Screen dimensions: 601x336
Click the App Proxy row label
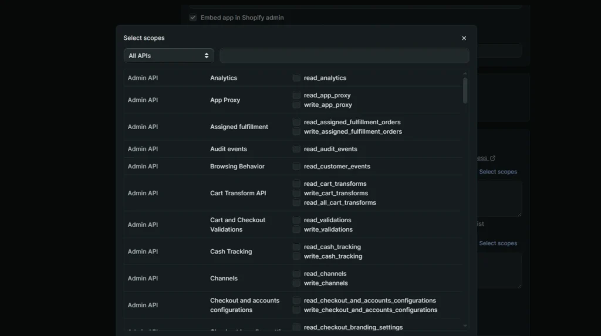click(x=225, y=100)
